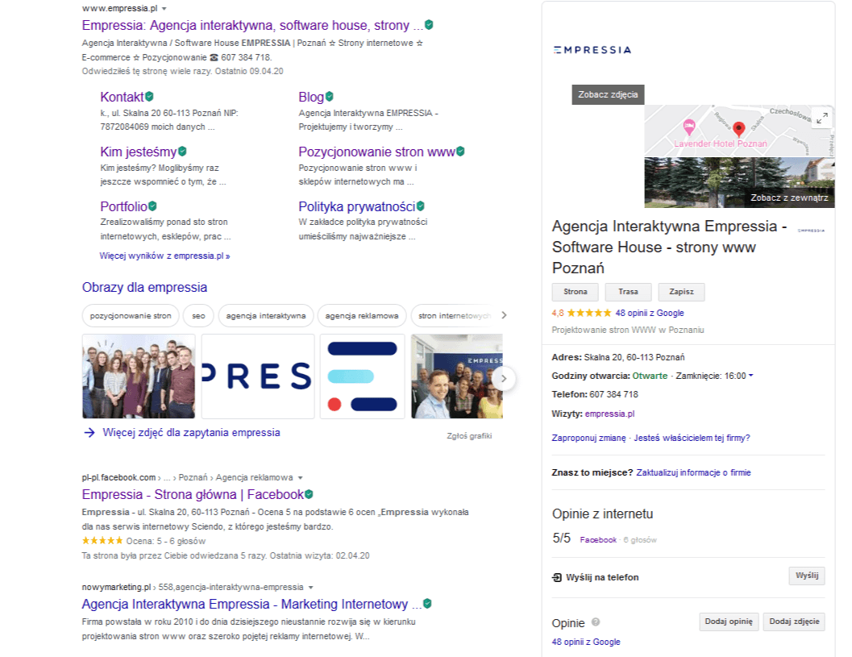Open '48 opinii z Google' next to star rating

tap(650, 313)
